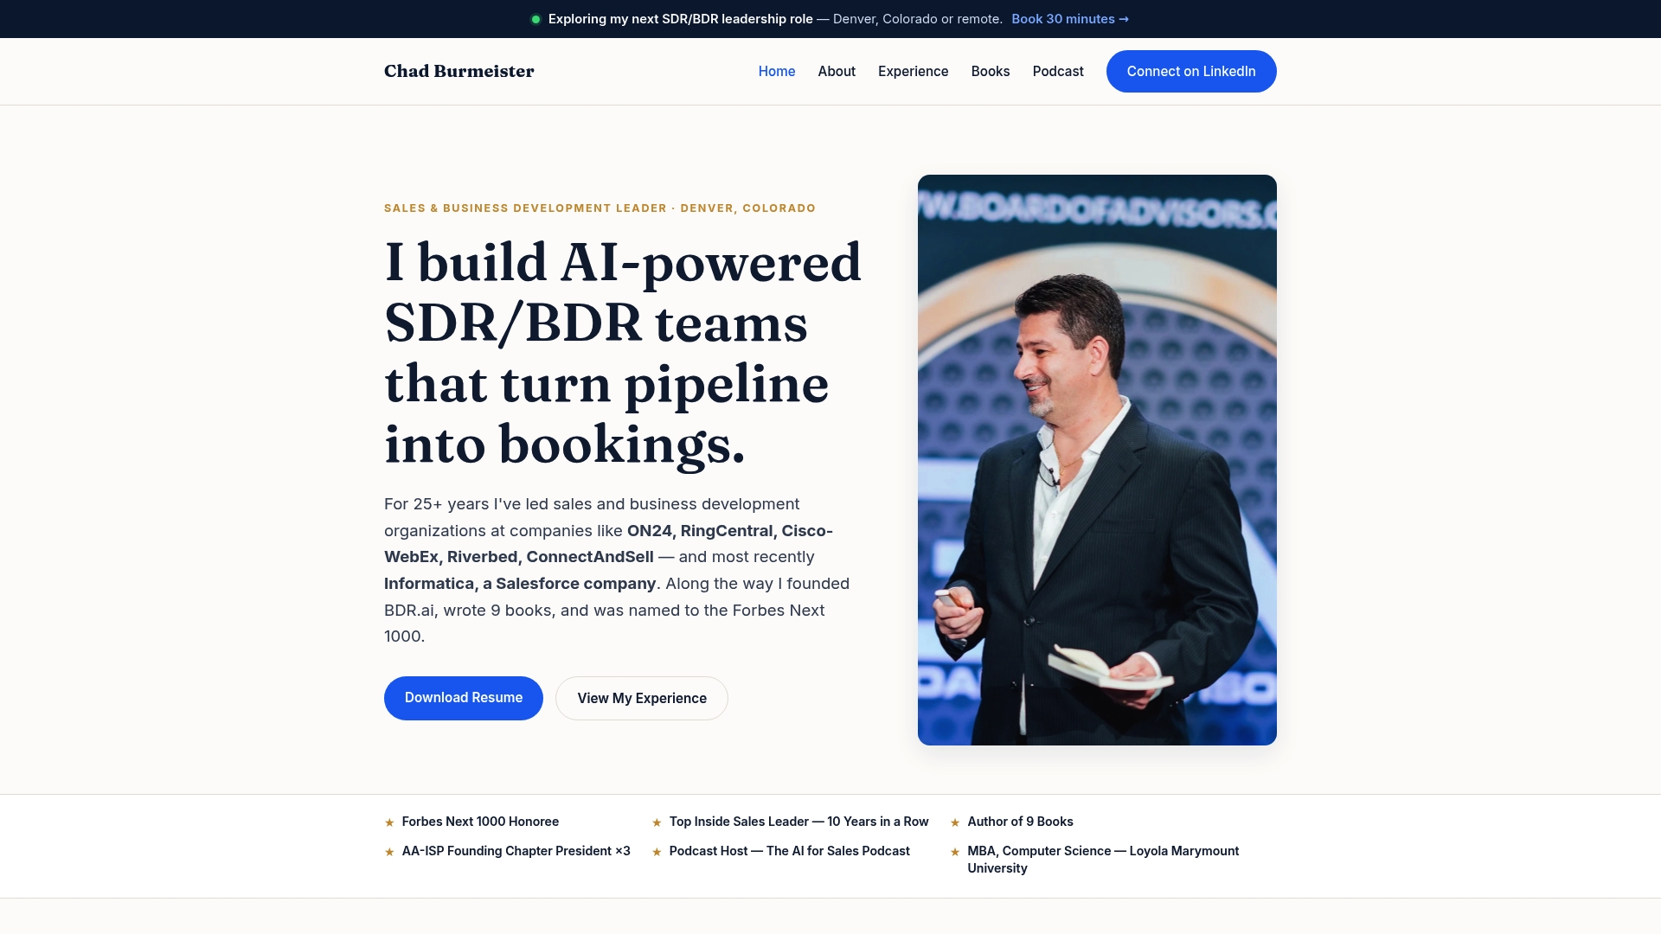Click the Connect on LinkedIn button
Image resolution: width=1661 pixels, height=934 pixels.
1191,71
